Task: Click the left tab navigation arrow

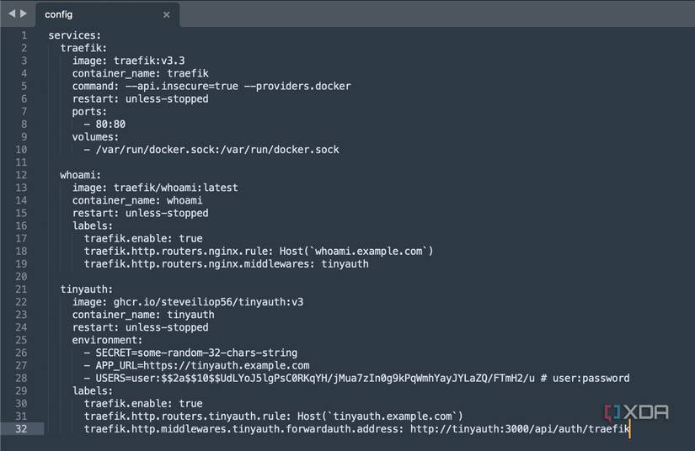Action: [x=12, y=13]
